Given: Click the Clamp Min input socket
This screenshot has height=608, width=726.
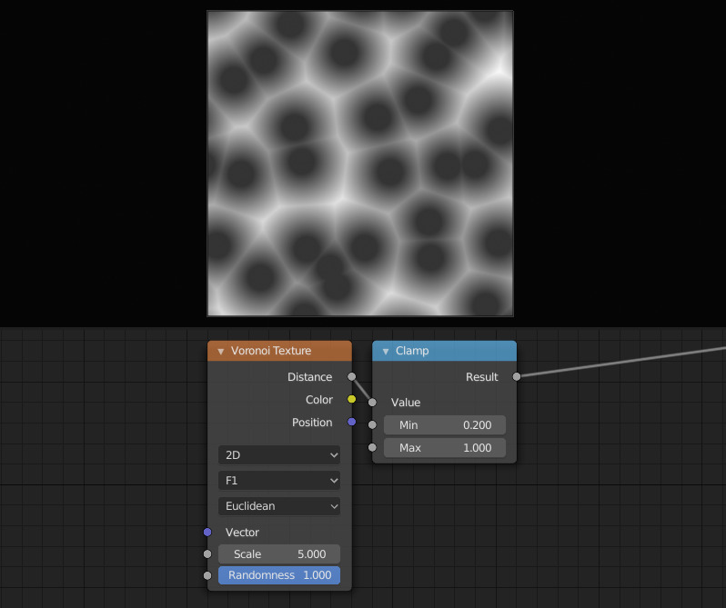Looking at the screenshot, I should click(x=372, y=425).
